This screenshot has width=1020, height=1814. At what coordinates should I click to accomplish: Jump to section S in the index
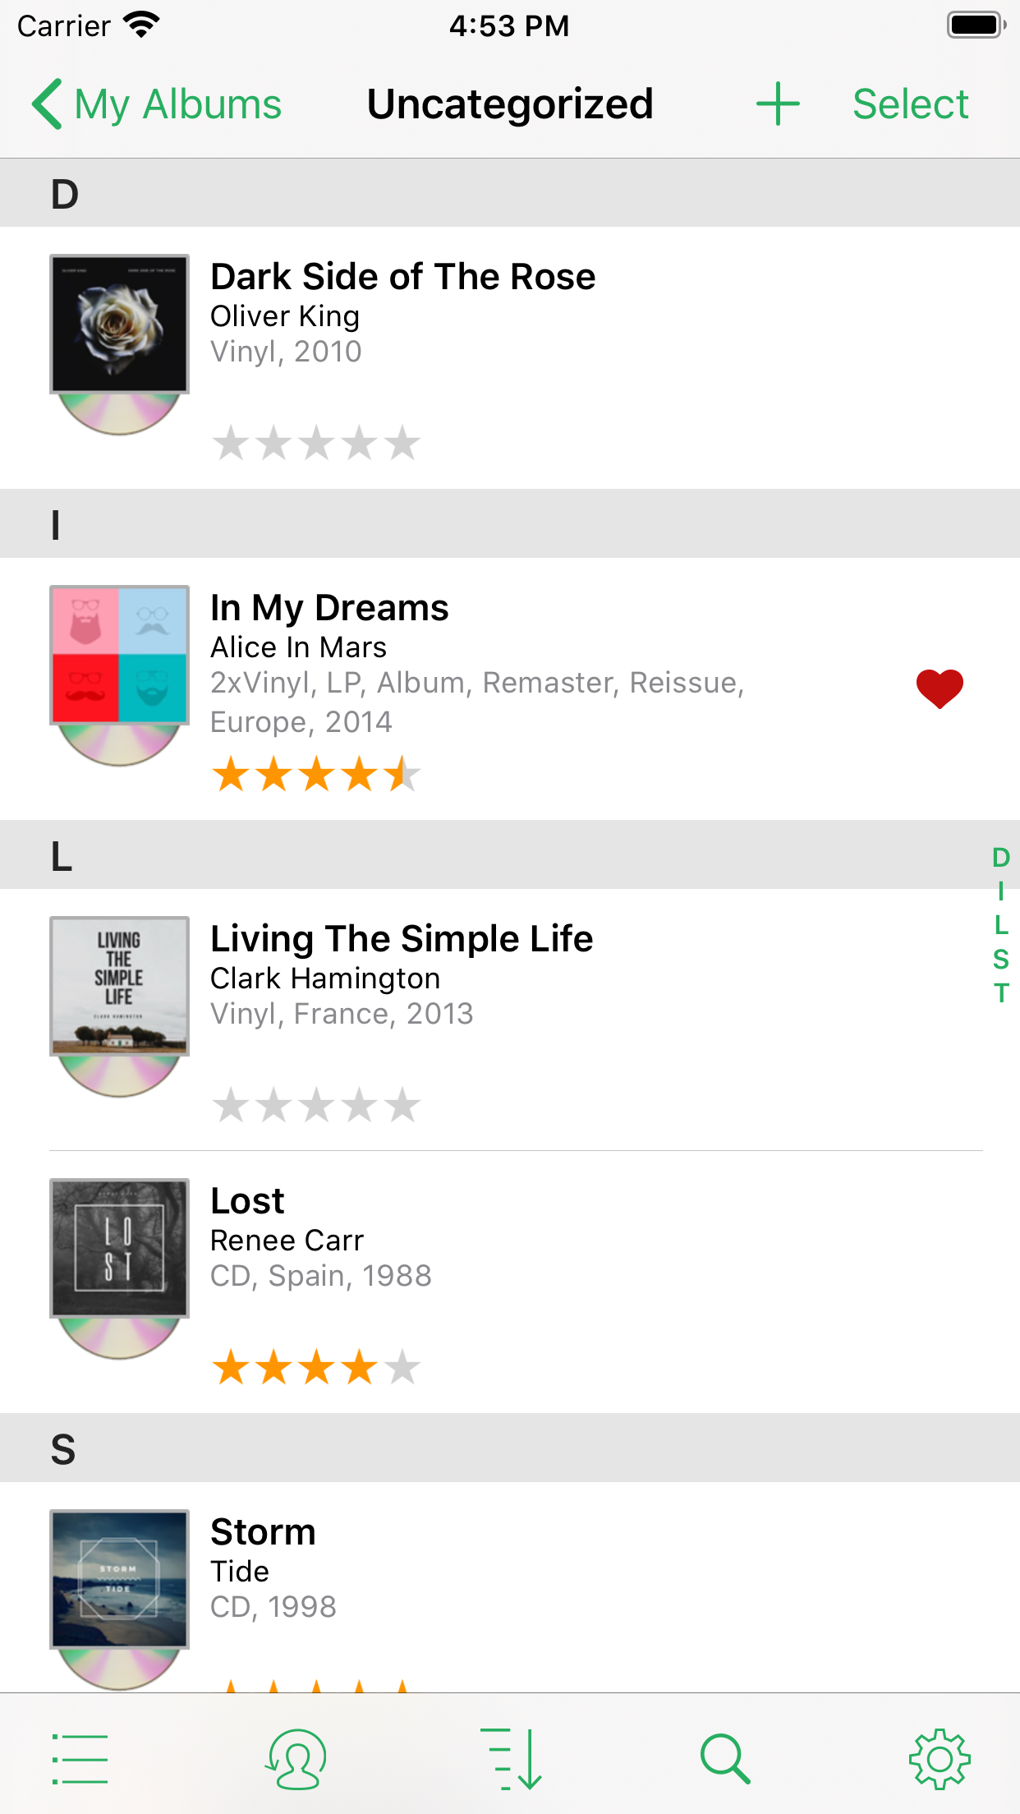coord(1000,959)
